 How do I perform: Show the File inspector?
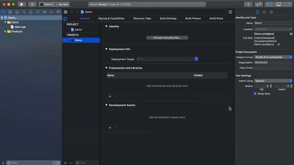click(257, 12)
